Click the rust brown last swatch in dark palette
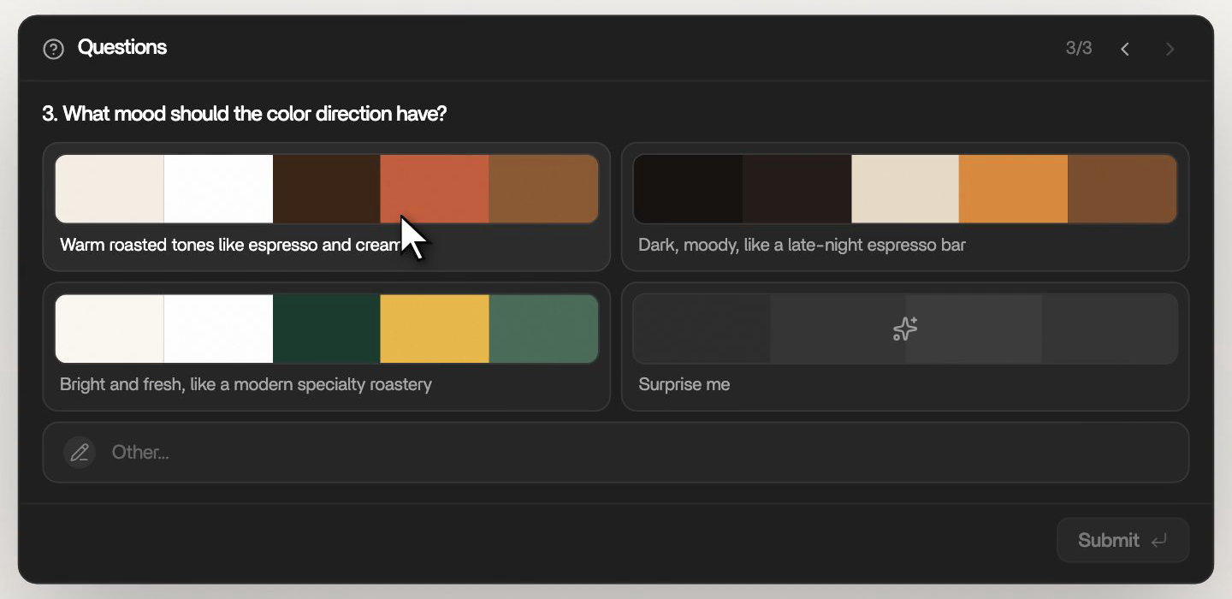Screen dimensions: 1232x599 1122,189
